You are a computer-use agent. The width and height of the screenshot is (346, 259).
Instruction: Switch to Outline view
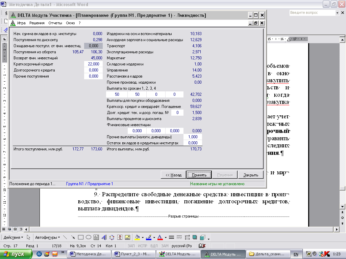point(21,229)
